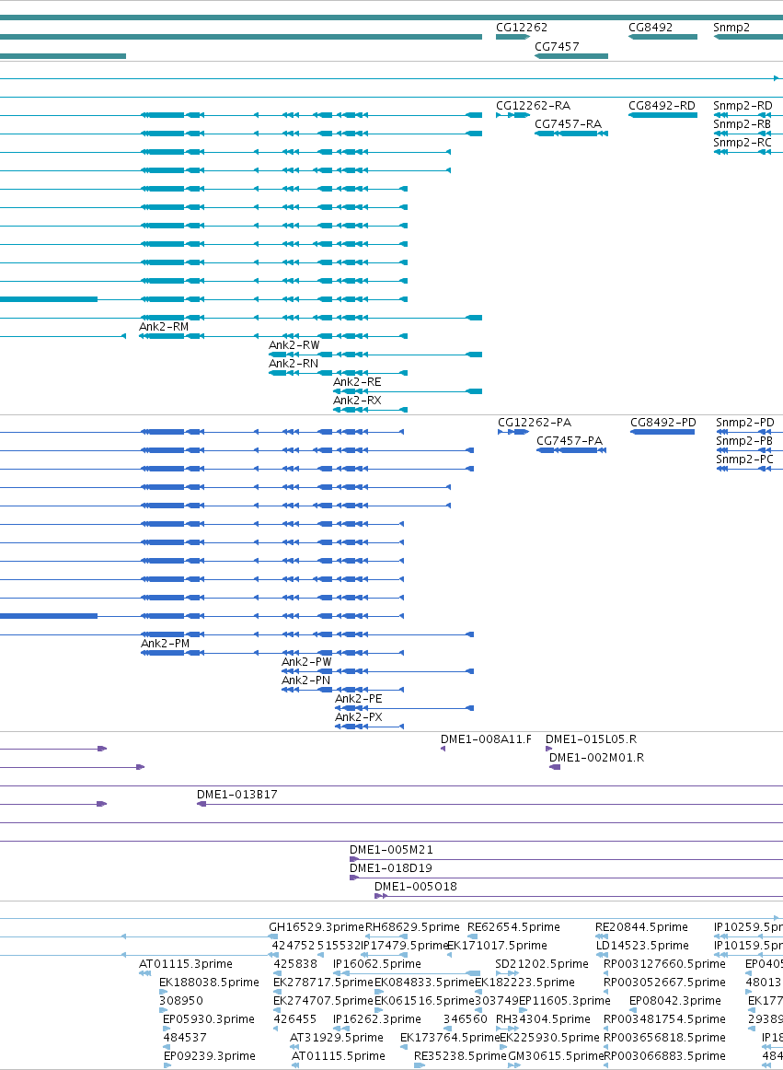The width and height of the screenshot is (783, 1070).
Task: Select transcript CG7457-RA
Action: pos(568,124)
